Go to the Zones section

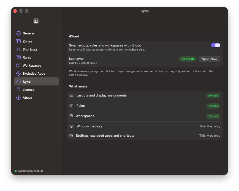pos(36,41)
